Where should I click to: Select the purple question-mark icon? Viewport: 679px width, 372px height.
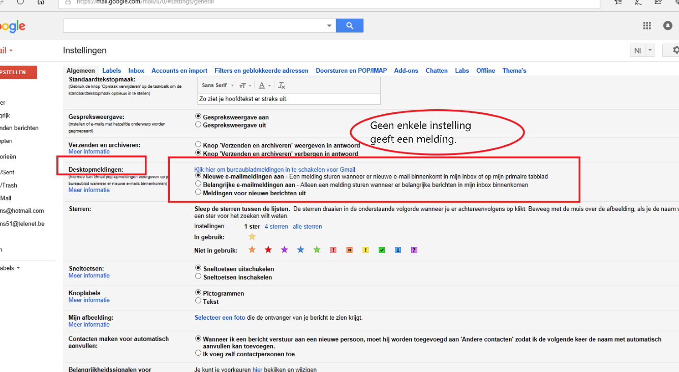pyautogui.click(x=414, y=250)
